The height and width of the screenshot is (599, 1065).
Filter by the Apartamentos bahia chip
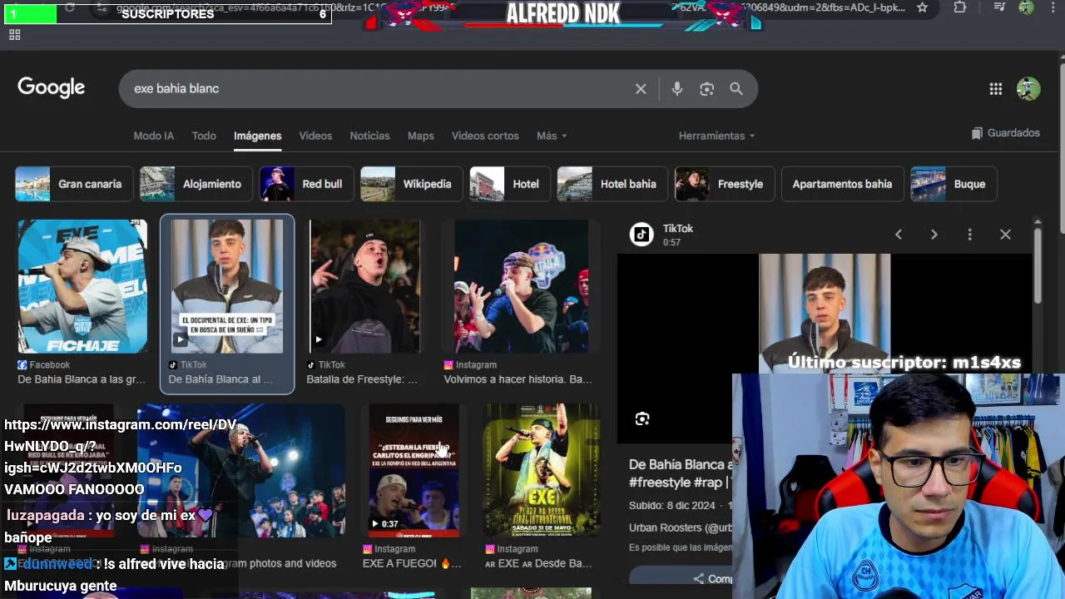pos(842,184)
